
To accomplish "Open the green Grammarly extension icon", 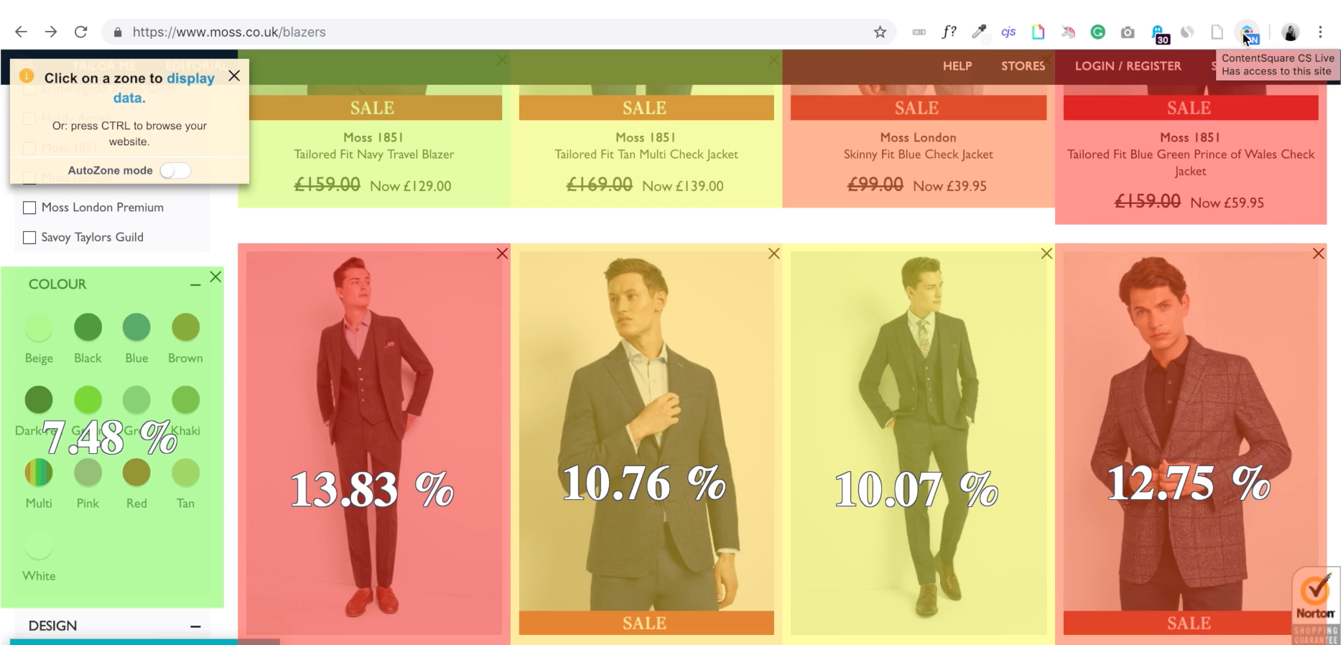I will point(1097,32).
